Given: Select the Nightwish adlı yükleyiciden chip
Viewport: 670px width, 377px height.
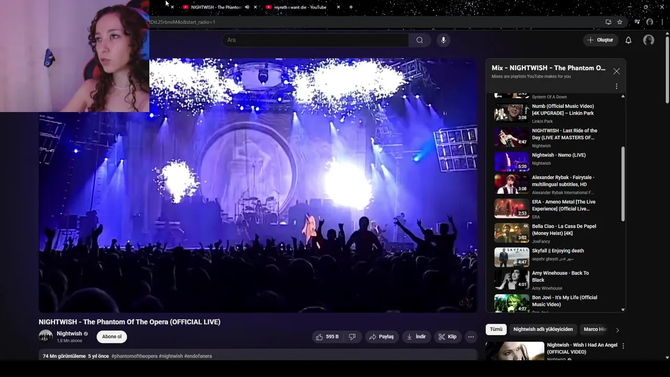Looking at the screenshot, I should (543, 329).
